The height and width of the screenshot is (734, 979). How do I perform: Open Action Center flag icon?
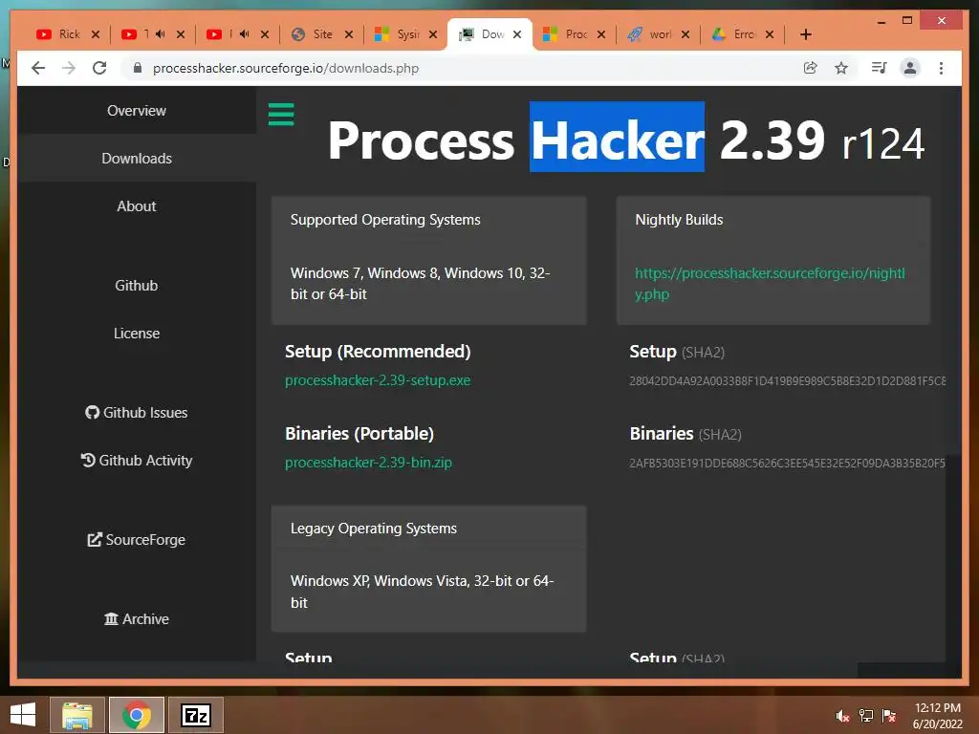(888, 716)
